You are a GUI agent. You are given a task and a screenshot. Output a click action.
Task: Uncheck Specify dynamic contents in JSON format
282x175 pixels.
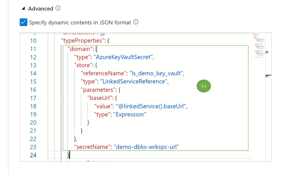click(23, 22)
